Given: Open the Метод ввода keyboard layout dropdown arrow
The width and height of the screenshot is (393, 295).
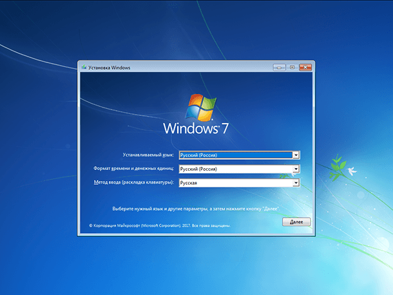Looking at the screenshot, I should [x=296, y=183].
